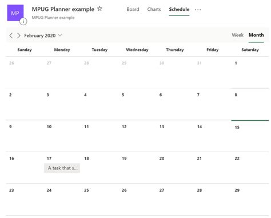
Task: Switch calendar to Month view
Action: point(256,35)
